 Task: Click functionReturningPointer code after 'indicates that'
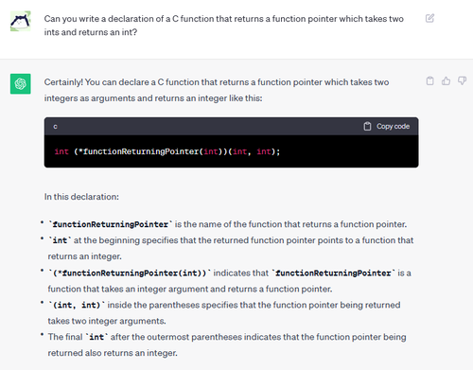coord(333,273)
